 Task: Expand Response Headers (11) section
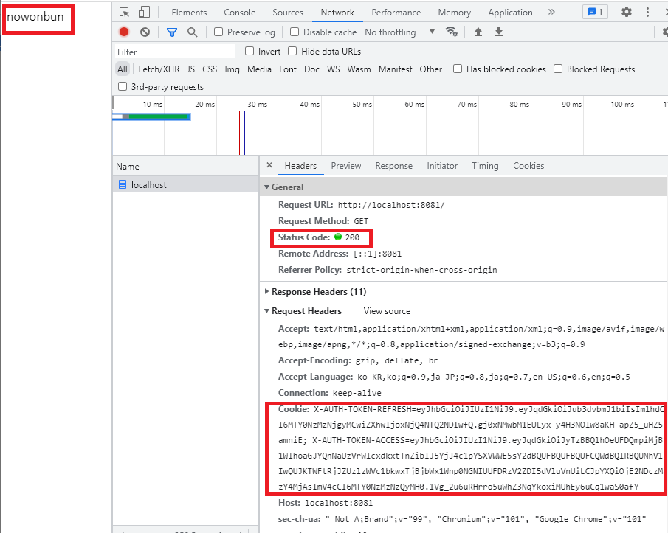pyautogui.click(x=266, y=291)
